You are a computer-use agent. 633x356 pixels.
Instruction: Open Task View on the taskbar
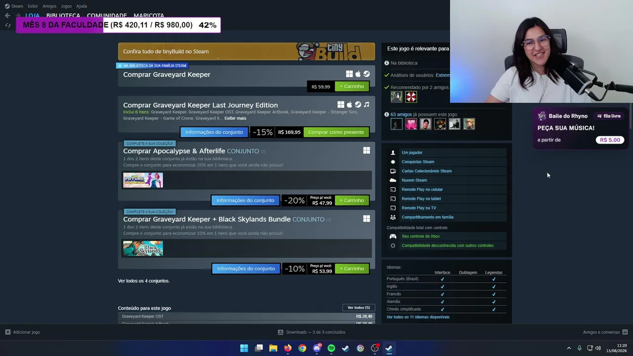tap(259, 348)
